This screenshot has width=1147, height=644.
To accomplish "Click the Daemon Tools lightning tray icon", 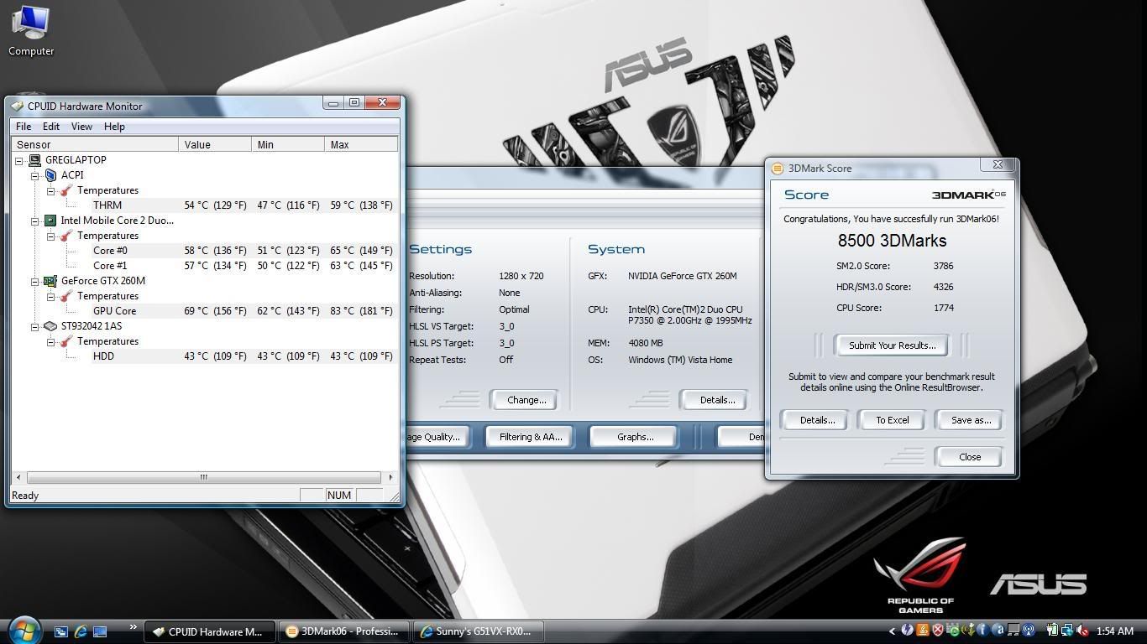I will tap(908, 631).
